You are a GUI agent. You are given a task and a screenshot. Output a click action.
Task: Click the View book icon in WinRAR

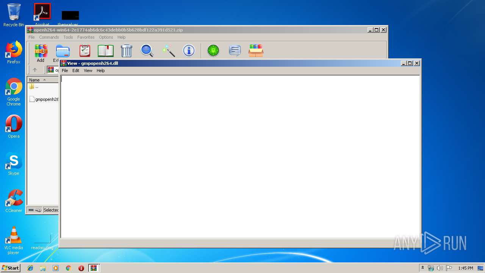tap(106, 51)
